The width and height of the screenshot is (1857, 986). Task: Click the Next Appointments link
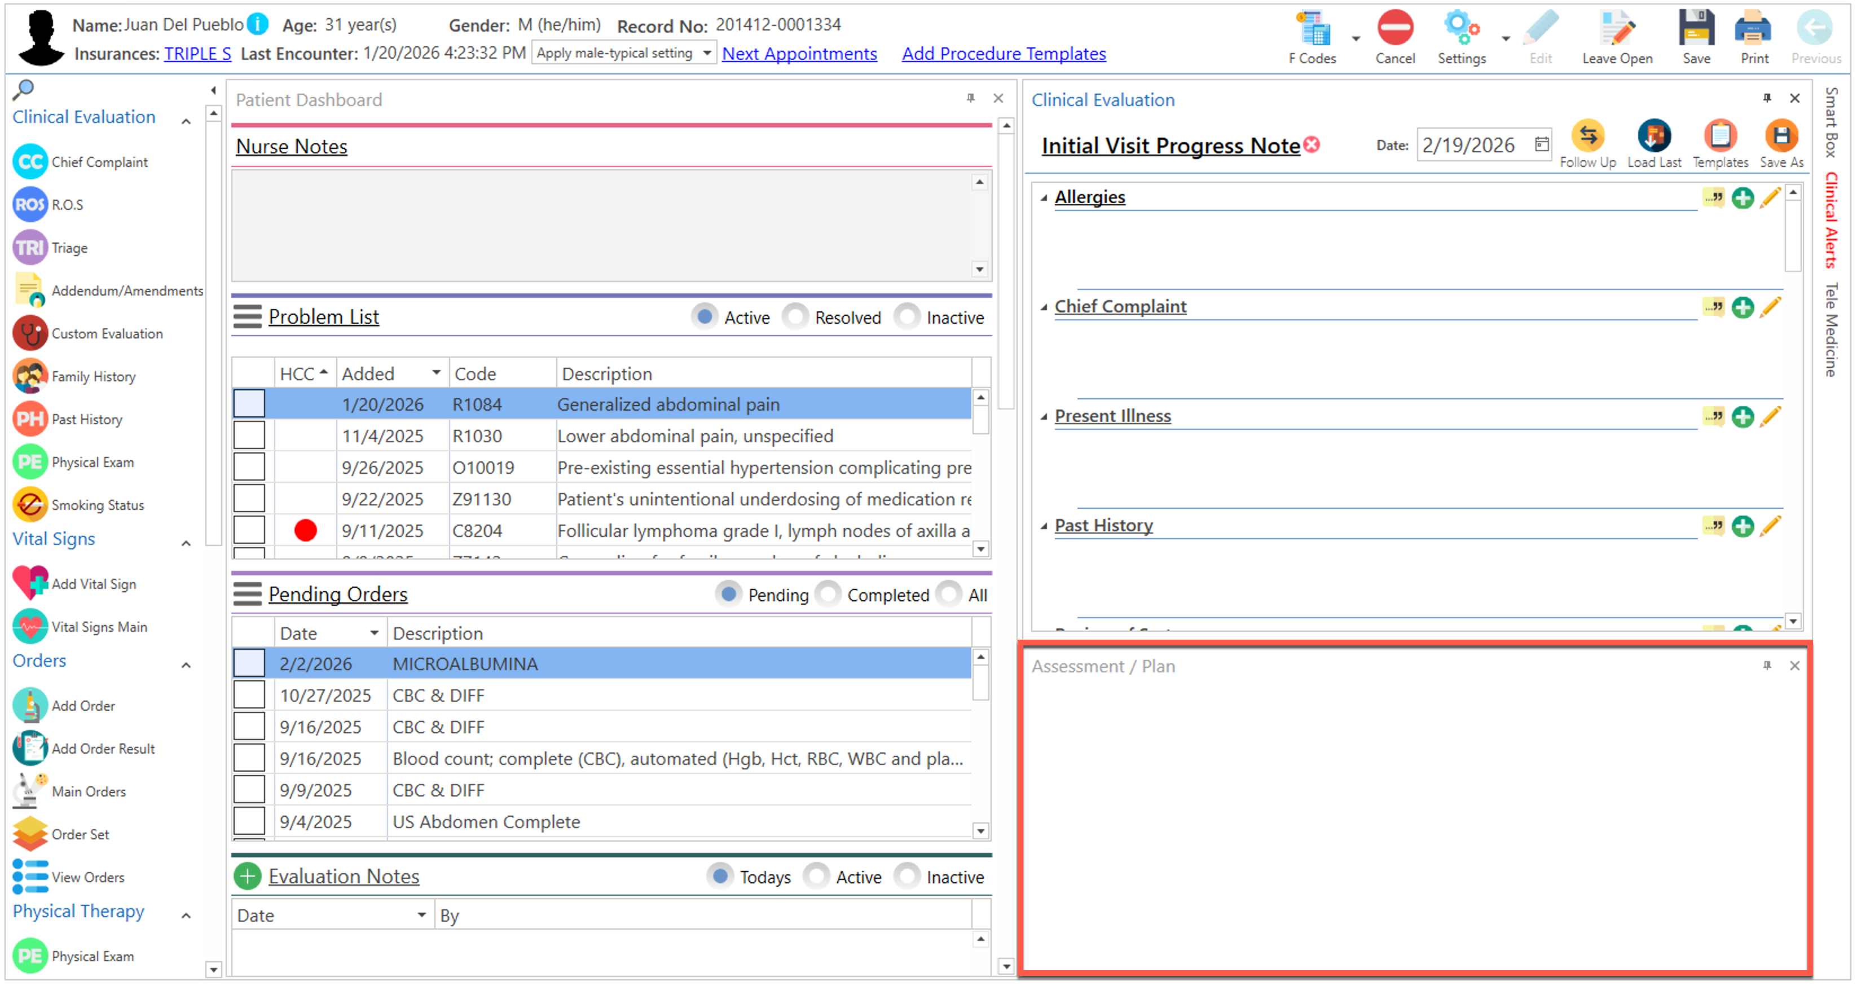click(x=799, y=54)
